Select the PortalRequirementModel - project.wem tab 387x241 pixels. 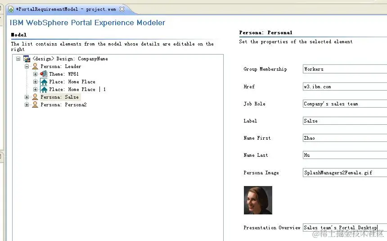coord(66,9)
